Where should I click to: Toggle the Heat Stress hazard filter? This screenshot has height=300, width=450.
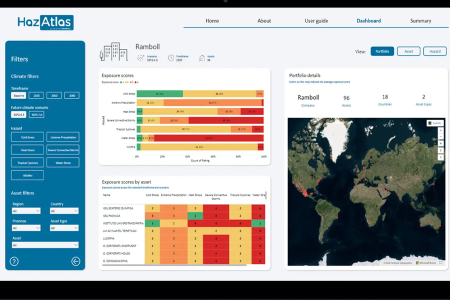pos(27,150)
